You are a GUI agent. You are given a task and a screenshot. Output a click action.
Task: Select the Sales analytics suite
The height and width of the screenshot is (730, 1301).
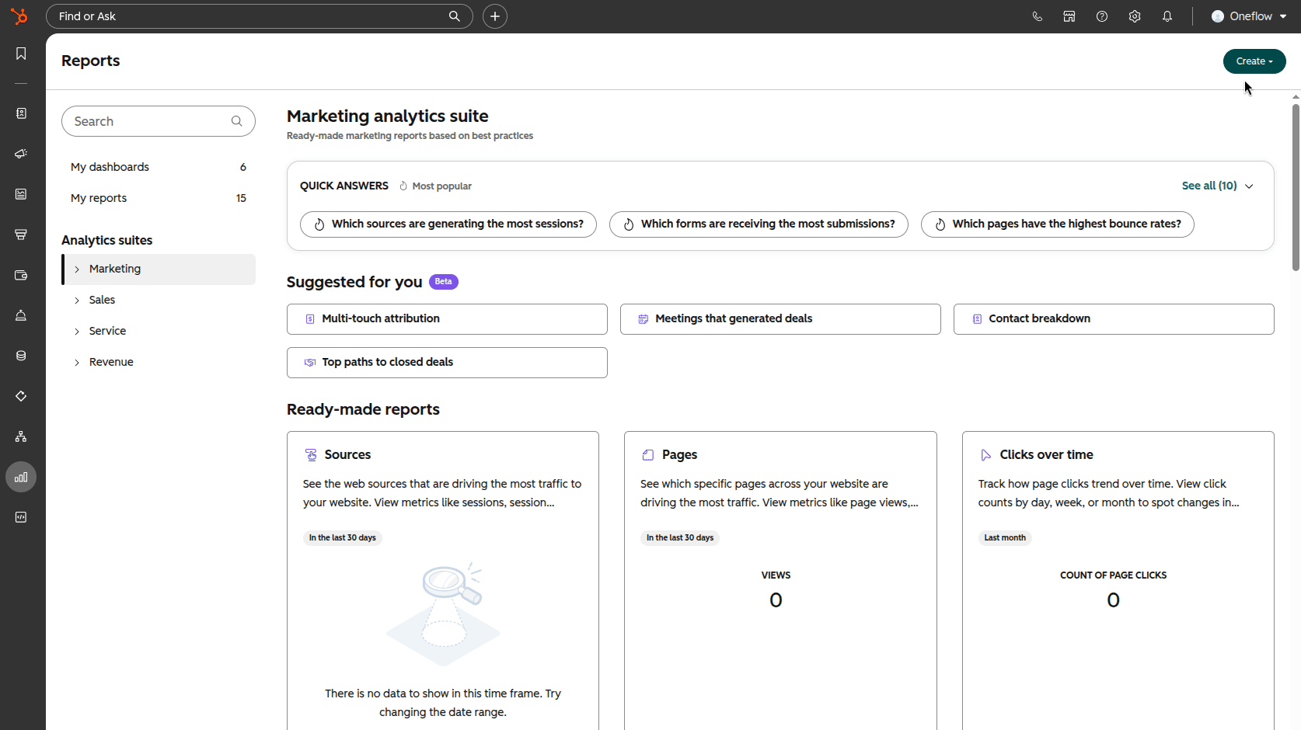[159, 301]
